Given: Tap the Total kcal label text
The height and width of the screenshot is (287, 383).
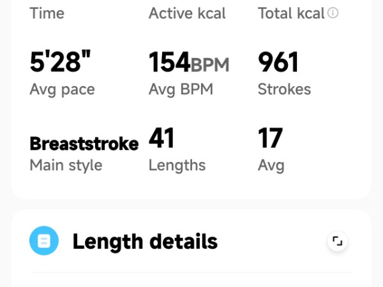Looking at the screenshot, I should pyautogui.click(x=291, y=13).
